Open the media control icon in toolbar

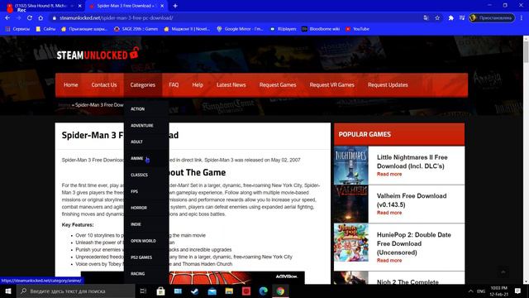462,18
